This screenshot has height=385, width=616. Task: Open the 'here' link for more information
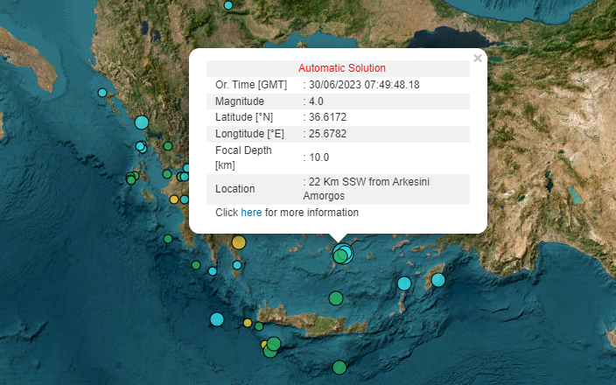251,213
